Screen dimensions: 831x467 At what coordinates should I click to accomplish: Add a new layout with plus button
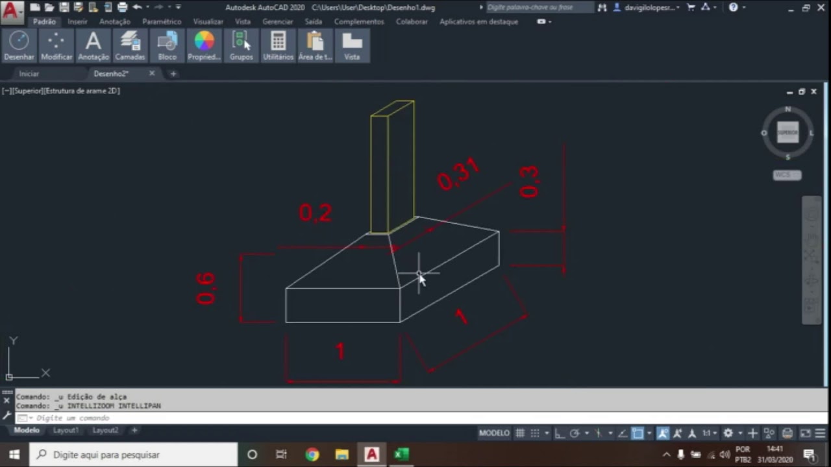134,430
